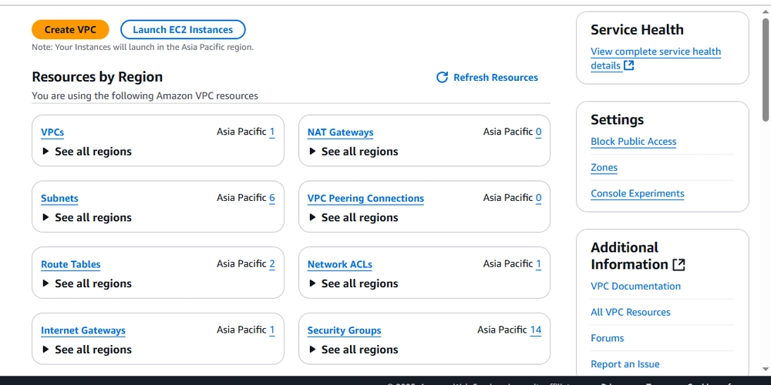Open All VPC Resources link
The image size is (771, 385).
click(631, 312)
